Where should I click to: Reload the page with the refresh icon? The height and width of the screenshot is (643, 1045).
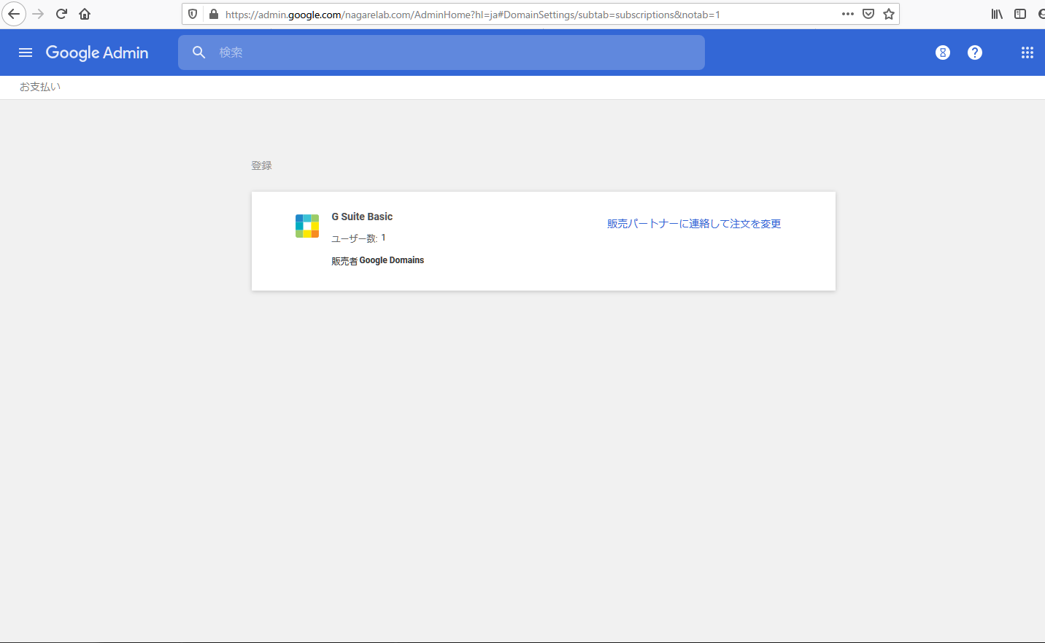(x=61, y=14)
